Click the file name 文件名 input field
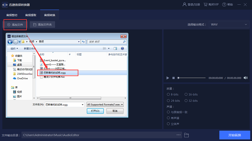 (x=63, y=104)
